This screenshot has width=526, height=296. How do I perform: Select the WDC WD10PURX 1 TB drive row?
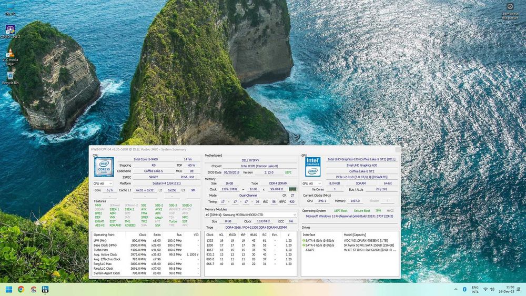tap(350, 241)
